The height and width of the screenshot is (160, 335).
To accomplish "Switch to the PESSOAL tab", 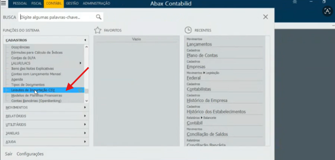I will pyautogui.click(x=20, y=3).
